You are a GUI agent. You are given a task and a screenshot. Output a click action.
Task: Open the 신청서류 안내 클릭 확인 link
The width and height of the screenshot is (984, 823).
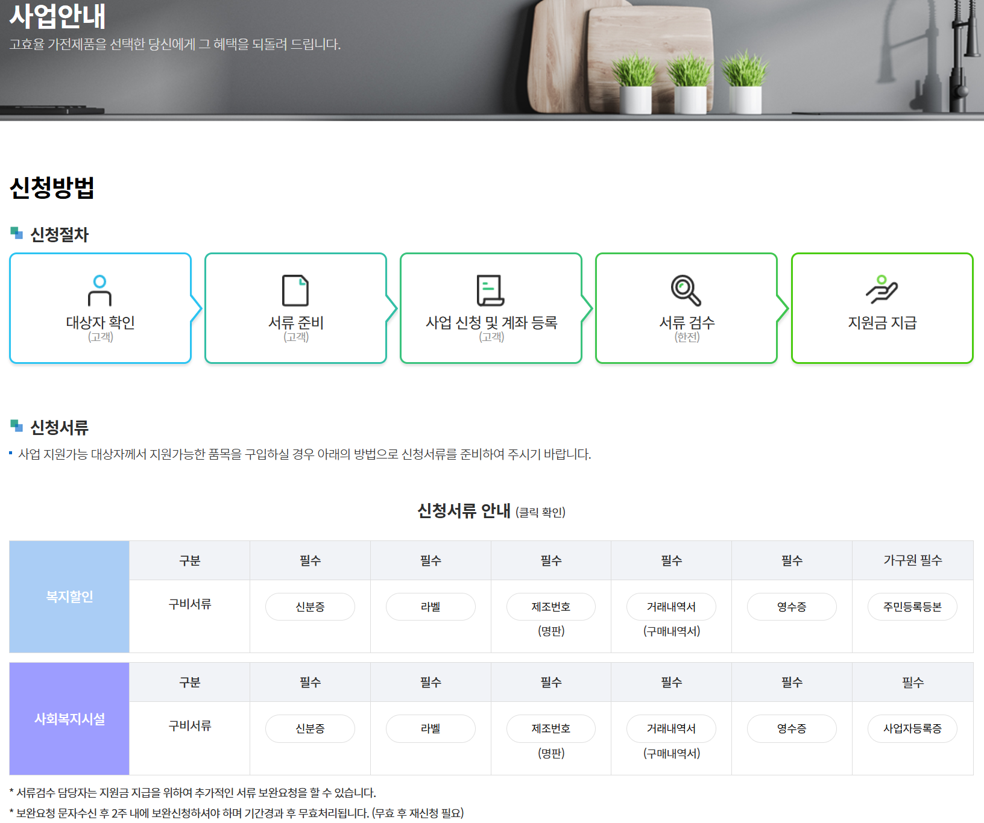click(491, 511)
